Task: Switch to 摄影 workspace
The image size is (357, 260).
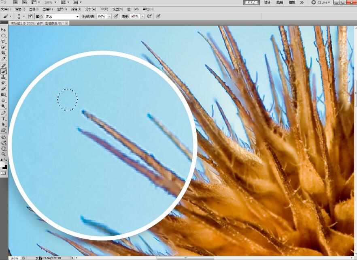Action: point(292,2)
